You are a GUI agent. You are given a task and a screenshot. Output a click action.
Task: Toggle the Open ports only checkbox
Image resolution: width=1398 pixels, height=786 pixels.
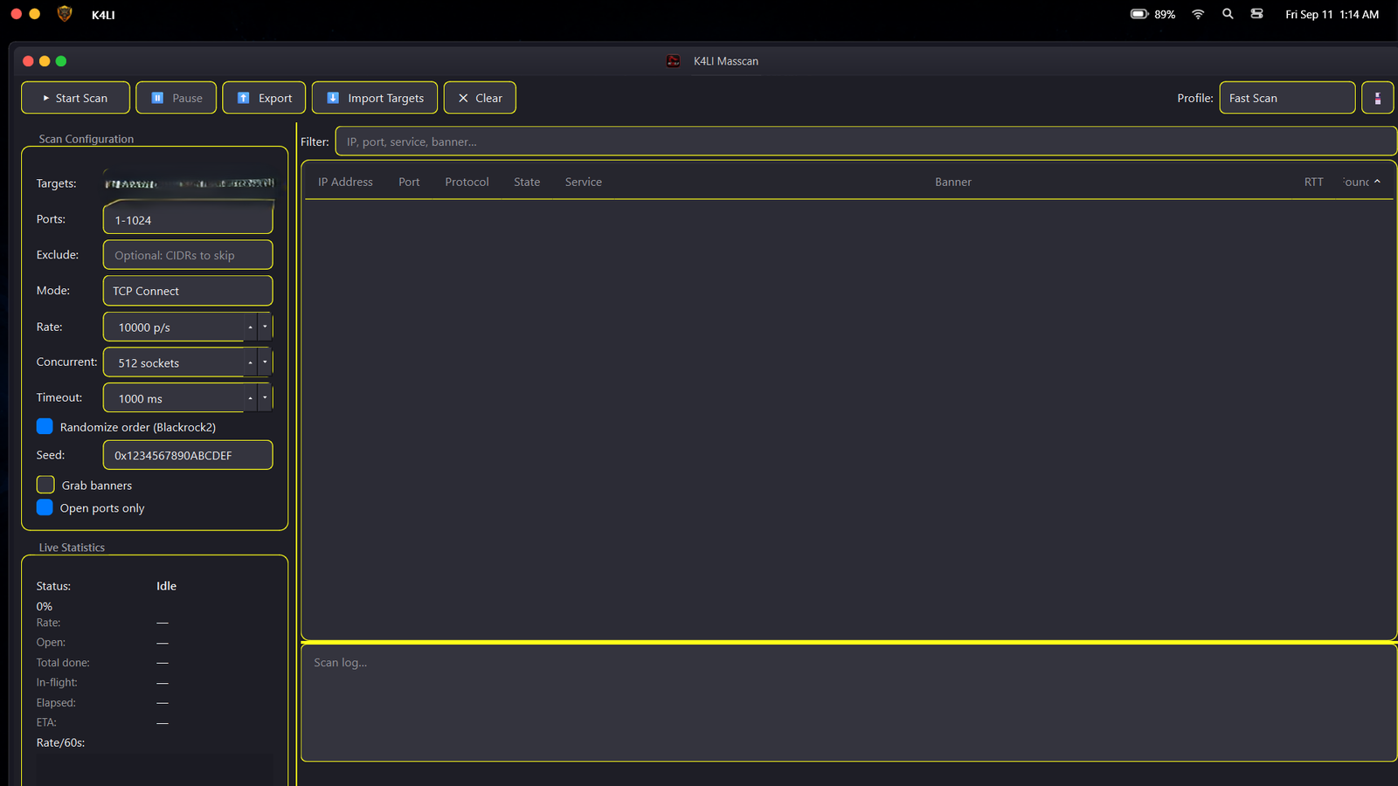(x=45, y=507)
